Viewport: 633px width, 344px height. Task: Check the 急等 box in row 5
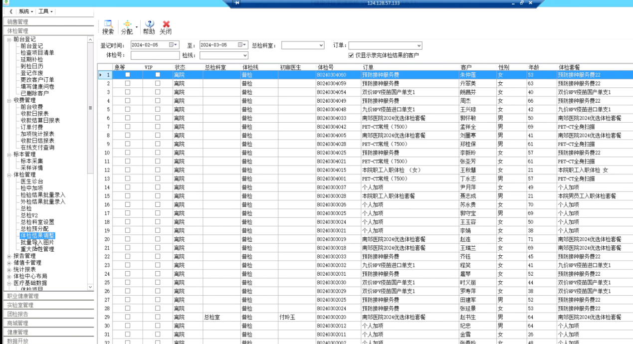point(127,109)
